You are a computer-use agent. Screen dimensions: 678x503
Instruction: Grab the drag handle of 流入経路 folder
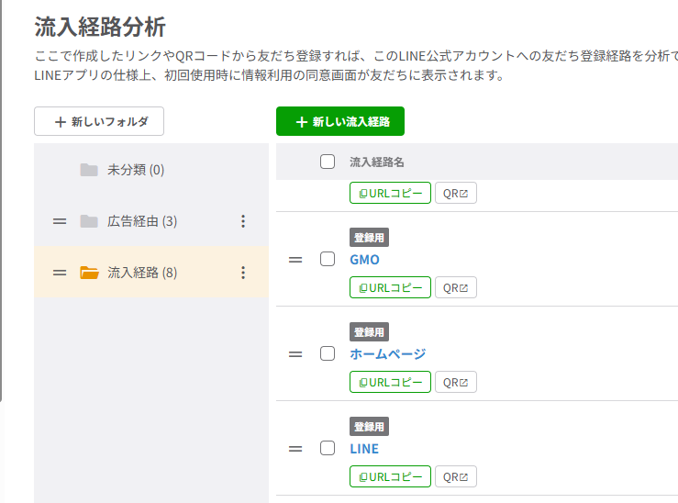(x=60, y=273)
